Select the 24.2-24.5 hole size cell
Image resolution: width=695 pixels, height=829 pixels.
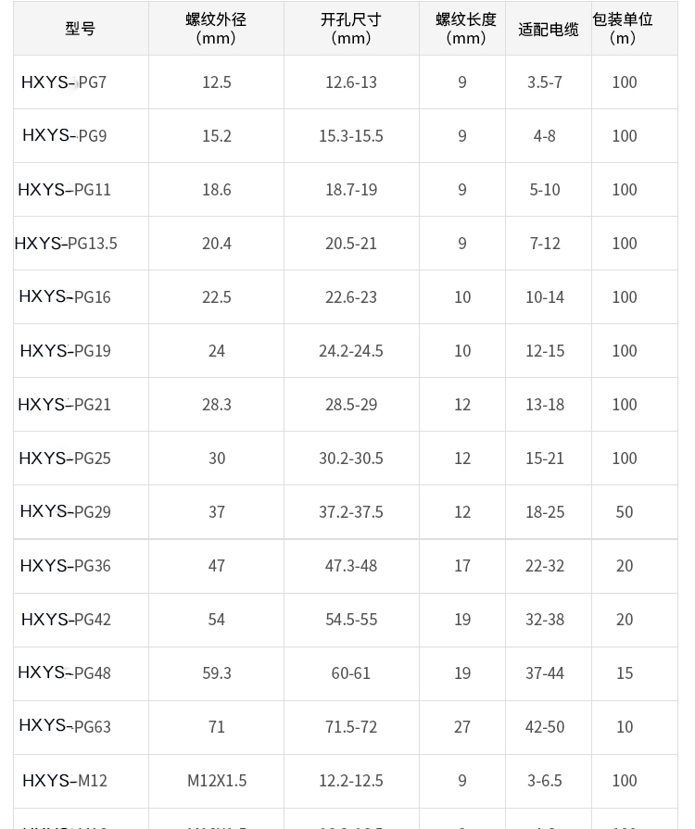(351, 351)
